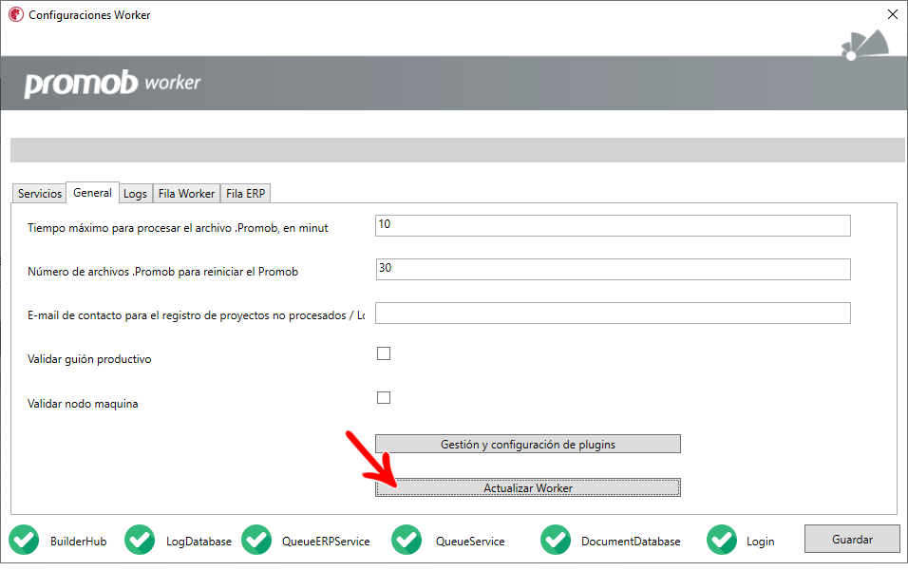Click the QueueERPService status label
The image size is (908, 571).
(x=326, y=541)
